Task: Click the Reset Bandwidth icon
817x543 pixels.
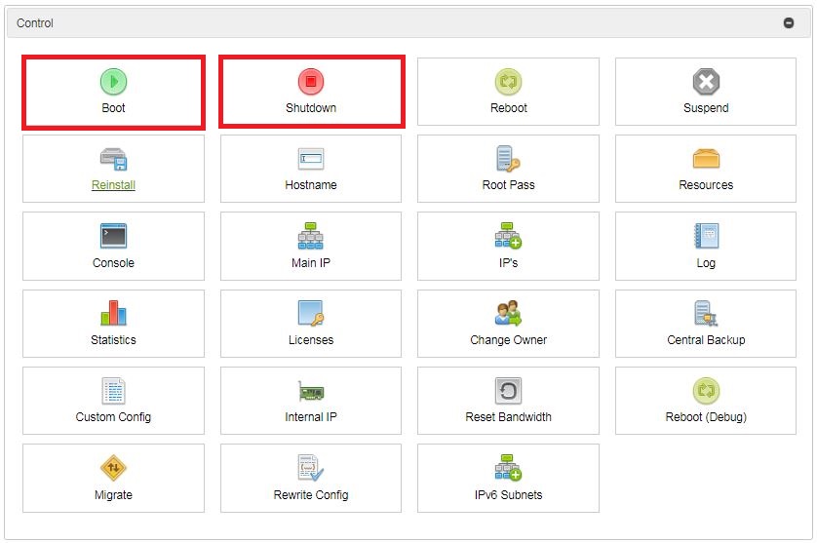Action: [508, 391]
